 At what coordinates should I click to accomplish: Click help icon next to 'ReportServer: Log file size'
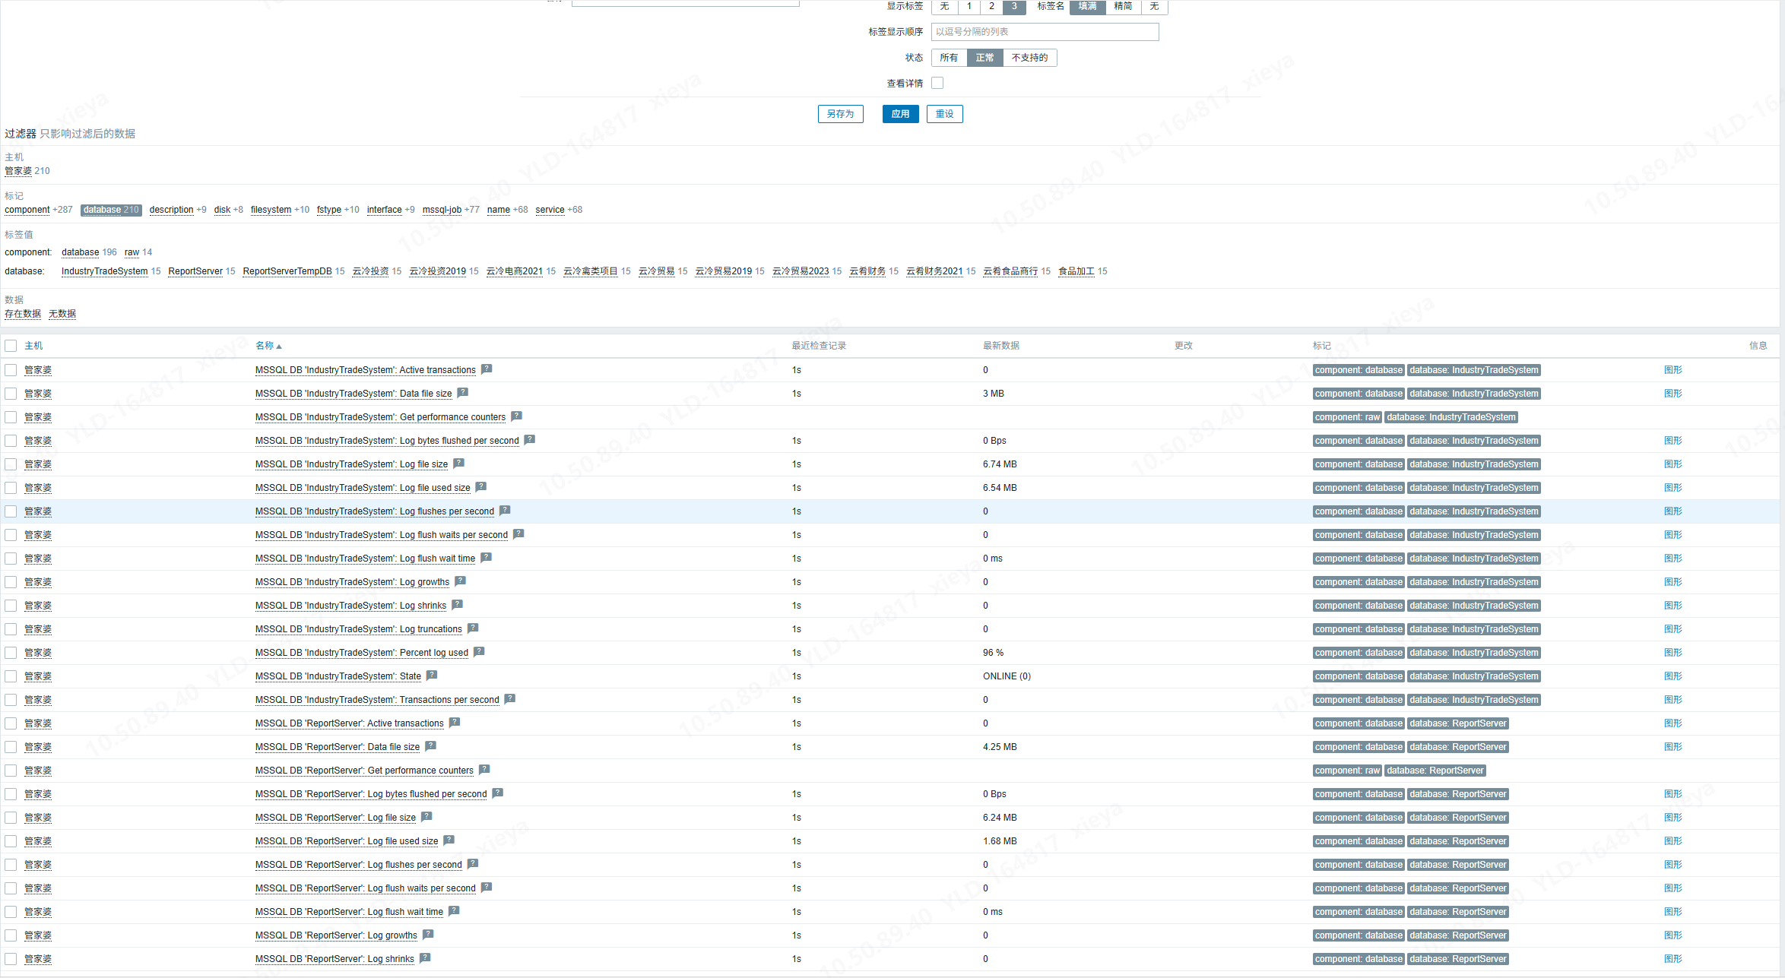click(426, 817)
